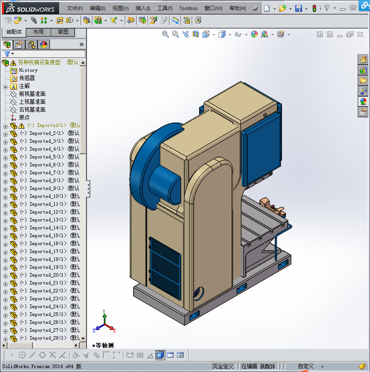The image size is (370, 372).
Task: Click the Previous View icon
Action: [186, 35]
